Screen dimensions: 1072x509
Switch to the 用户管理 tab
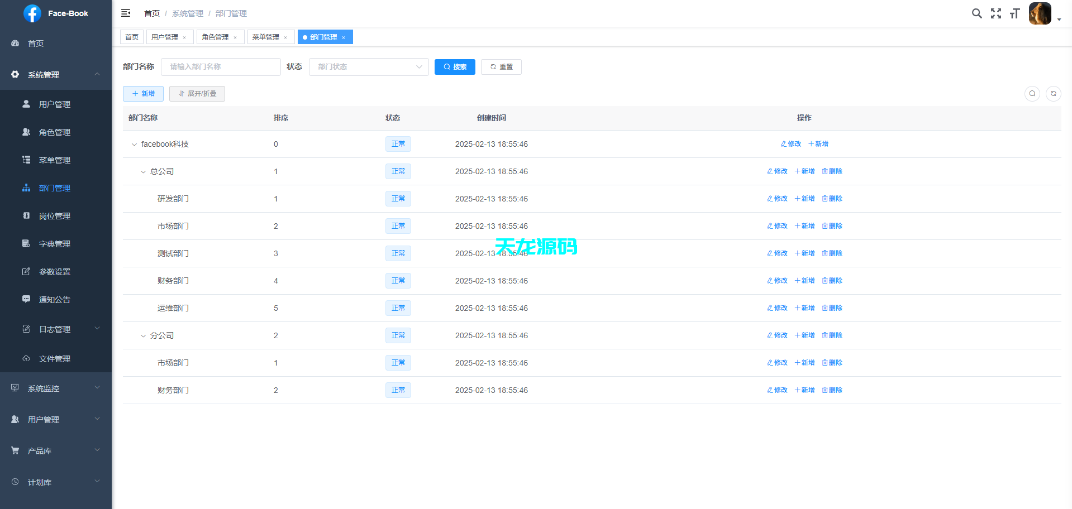(x=165, y=37)
